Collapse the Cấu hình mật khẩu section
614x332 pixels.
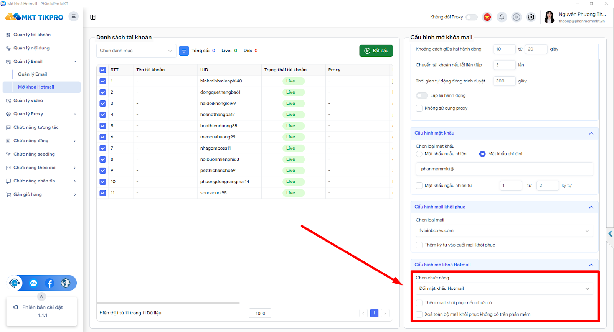pos(591,133)
